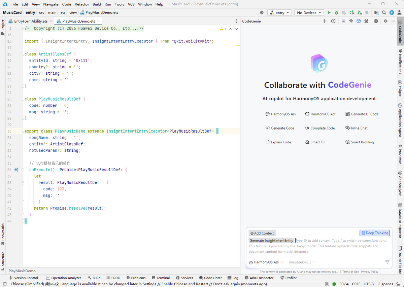Start a new CodeGenie chat with plus icon
The height and width of the screenshot is (287, 404).
click(x=325, y=21)
